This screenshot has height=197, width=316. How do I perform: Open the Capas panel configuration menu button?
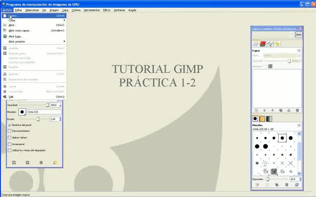(x=299, y=50)
